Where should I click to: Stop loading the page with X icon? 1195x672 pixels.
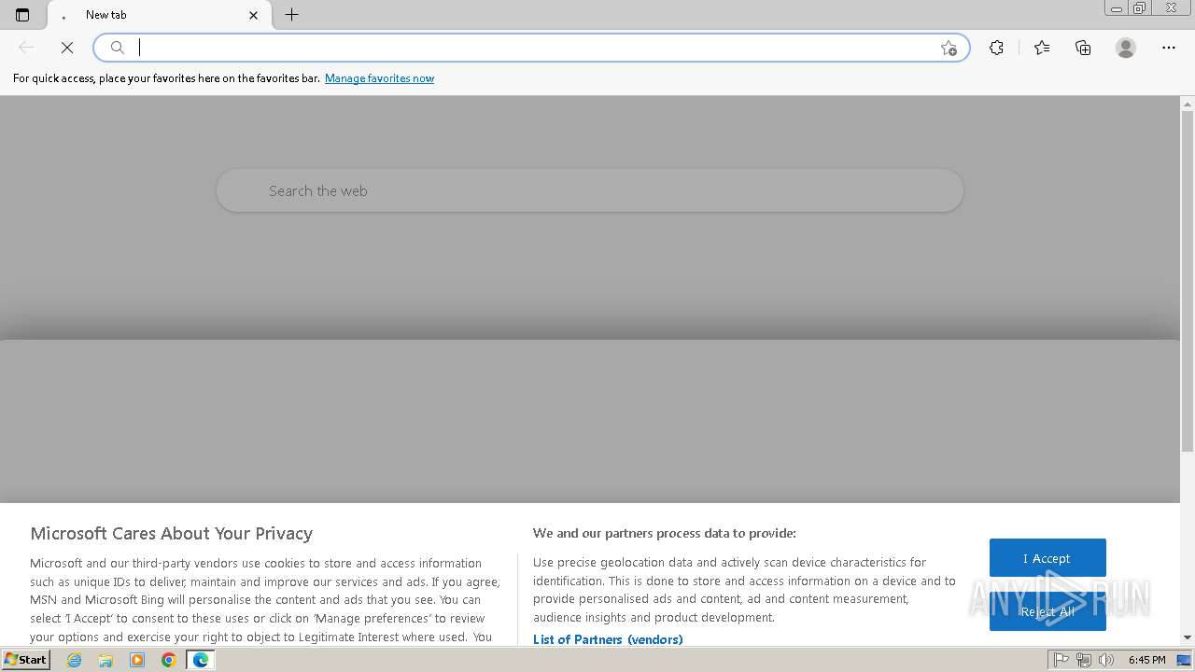click(x=67, y=48)
